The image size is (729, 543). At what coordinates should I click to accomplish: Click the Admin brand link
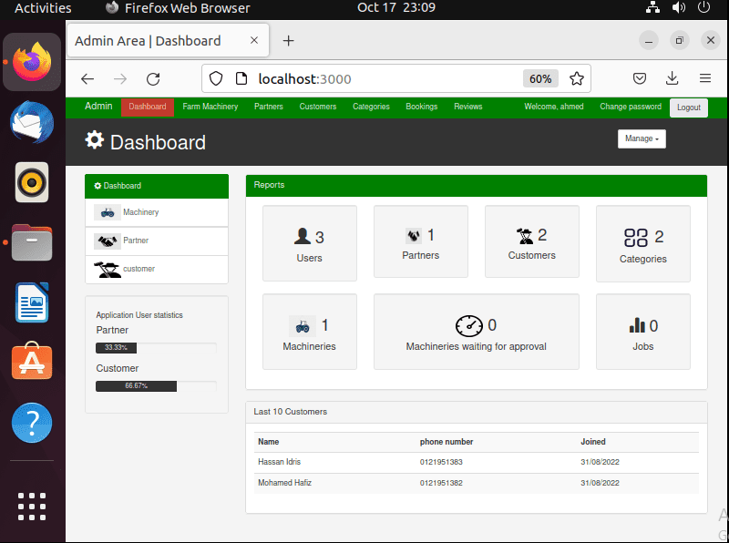point(98,107)
